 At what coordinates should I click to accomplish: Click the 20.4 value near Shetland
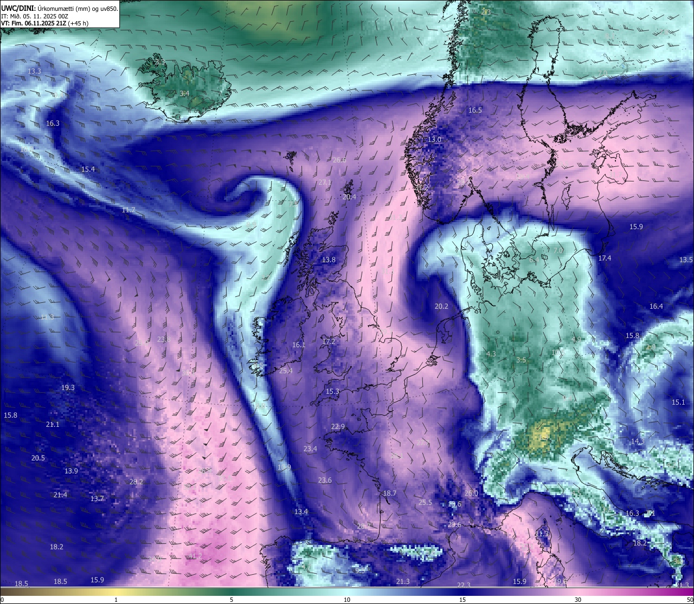(350, 197)
